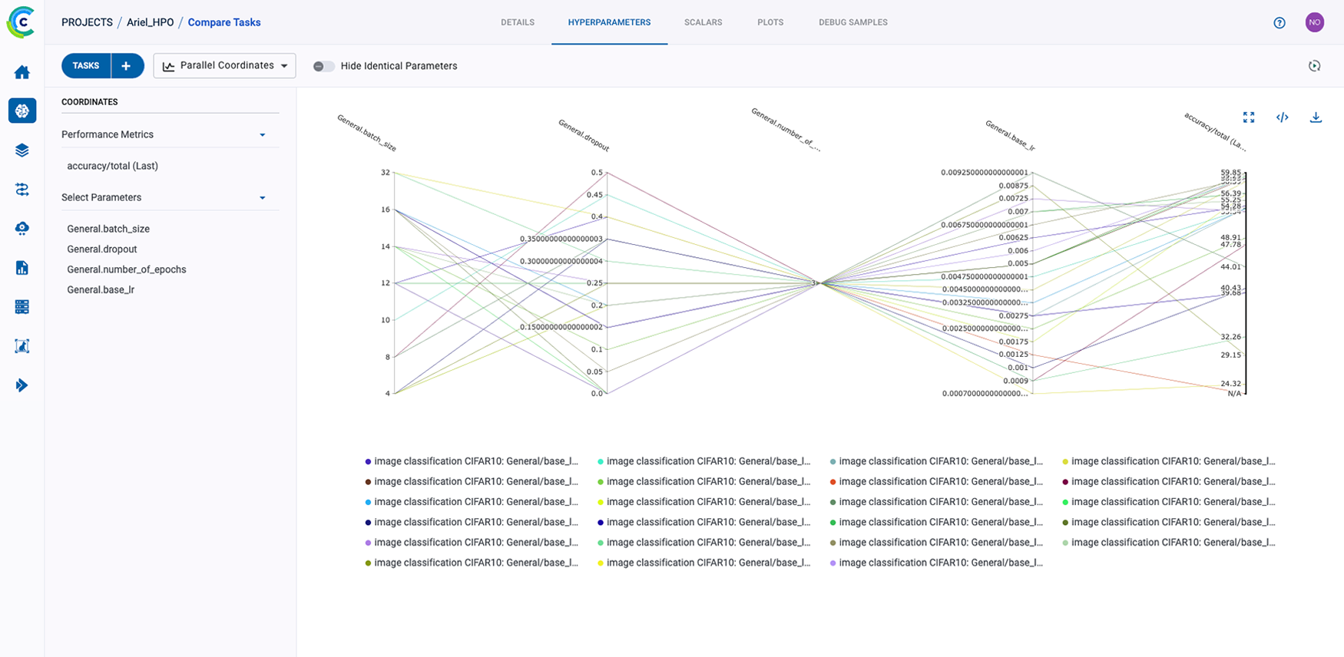Click the brain Projects icon in sidebar
The width and height of the screenshot is (1344, 657).
pyautogui.click(x=22, y=111)
